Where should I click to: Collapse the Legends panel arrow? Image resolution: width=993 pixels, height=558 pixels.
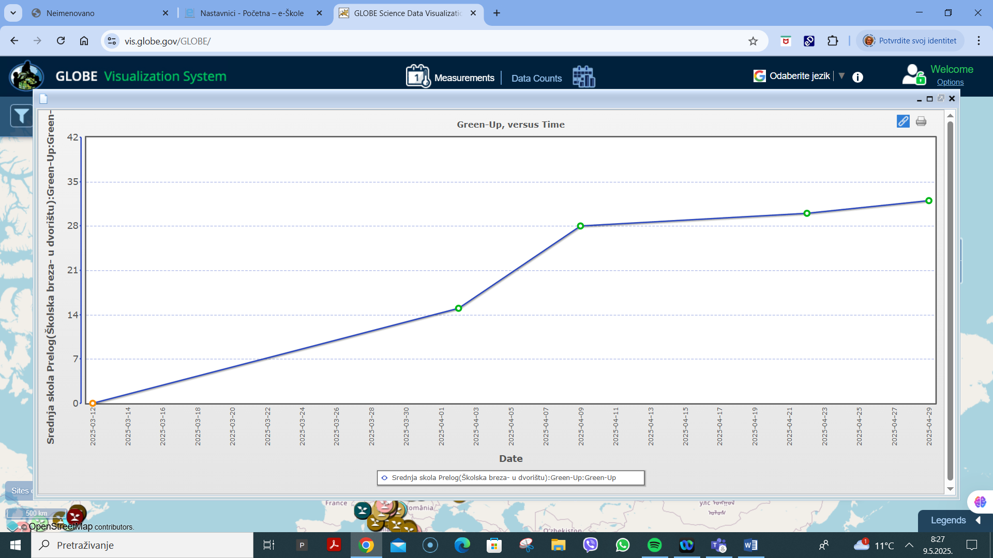click(978, 520)
